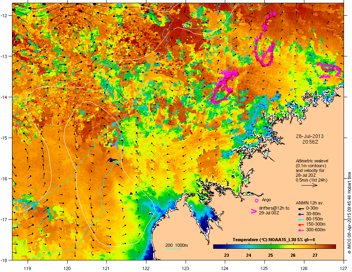Click the latitude axis label -17

[4, 220]
